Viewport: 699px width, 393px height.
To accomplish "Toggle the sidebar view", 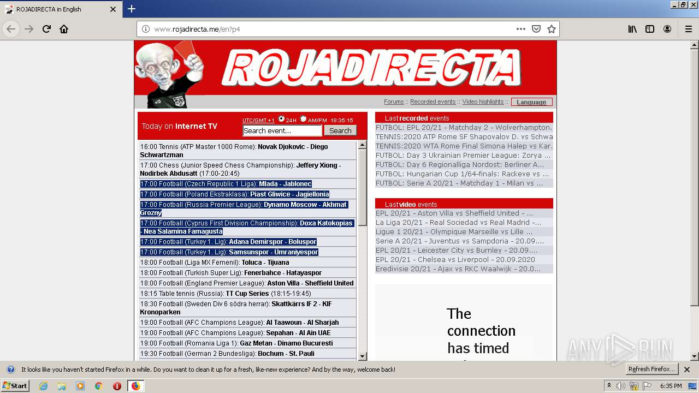I will click(650, 29).
